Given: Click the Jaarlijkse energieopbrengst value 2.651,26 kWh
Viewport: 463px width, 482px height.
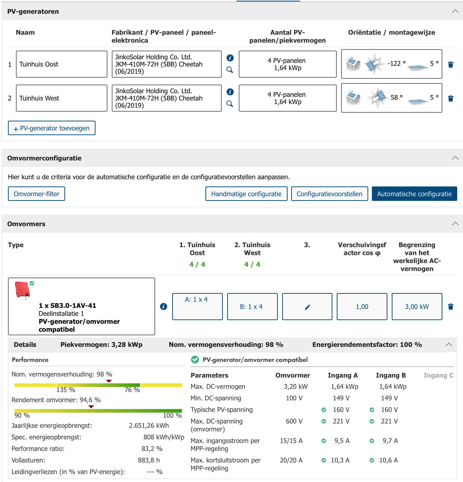Looking at the screenshot, I should [x=149, y=426].
